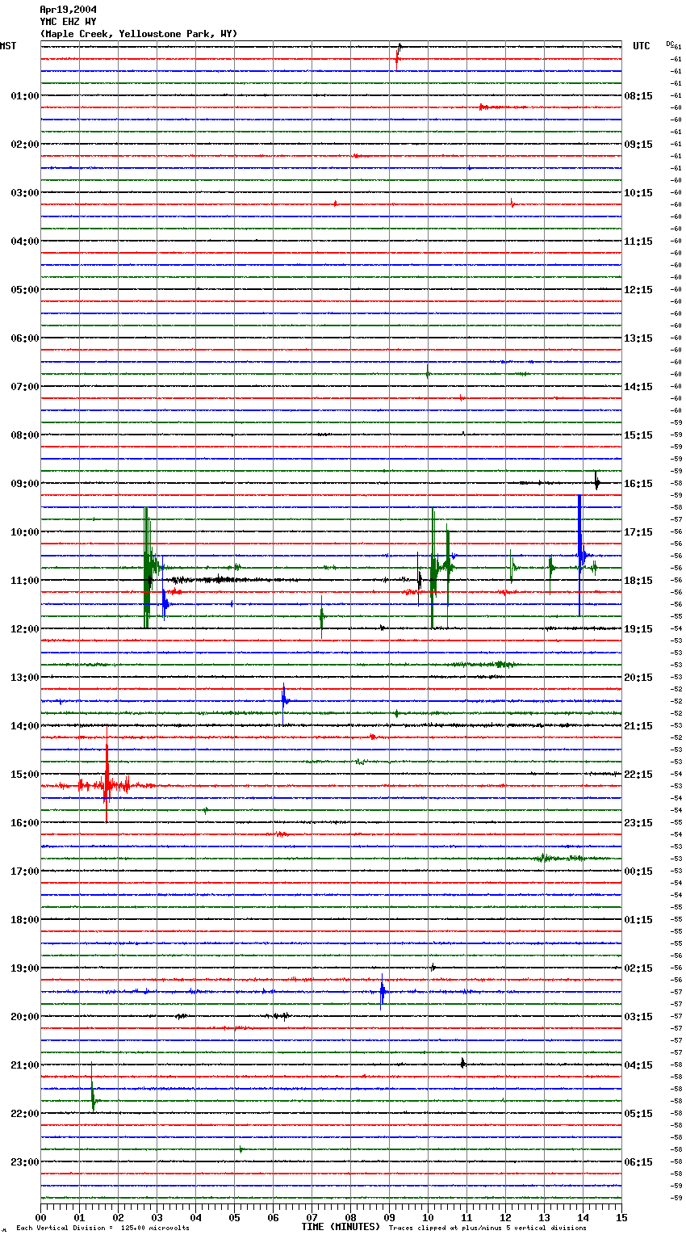
Task: Select the MST time label '09:00'
Action: (25, 484)
